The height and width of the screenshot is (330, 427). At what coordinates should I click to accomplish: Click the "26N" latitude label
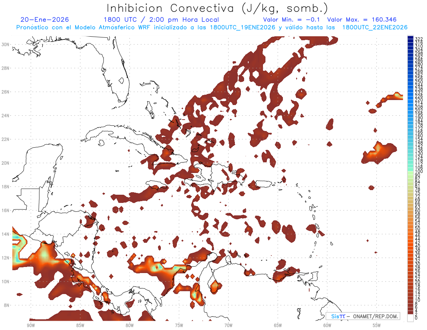coord(6,91)
